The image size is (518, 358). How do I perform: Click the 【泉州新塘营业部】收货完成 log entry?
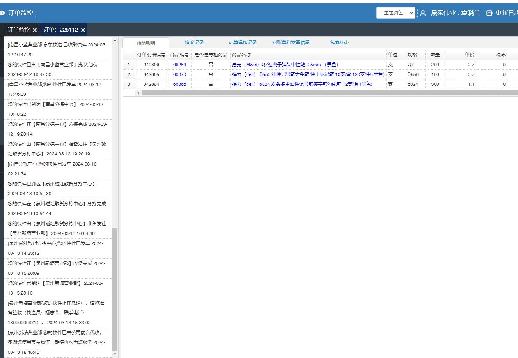click(x=58, y=268)
